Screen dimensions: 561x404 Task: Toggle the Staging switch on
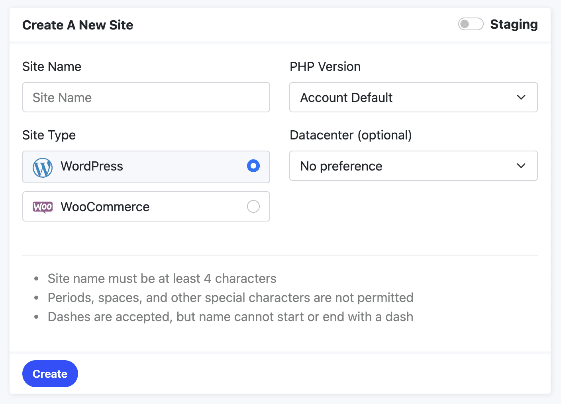471,24
